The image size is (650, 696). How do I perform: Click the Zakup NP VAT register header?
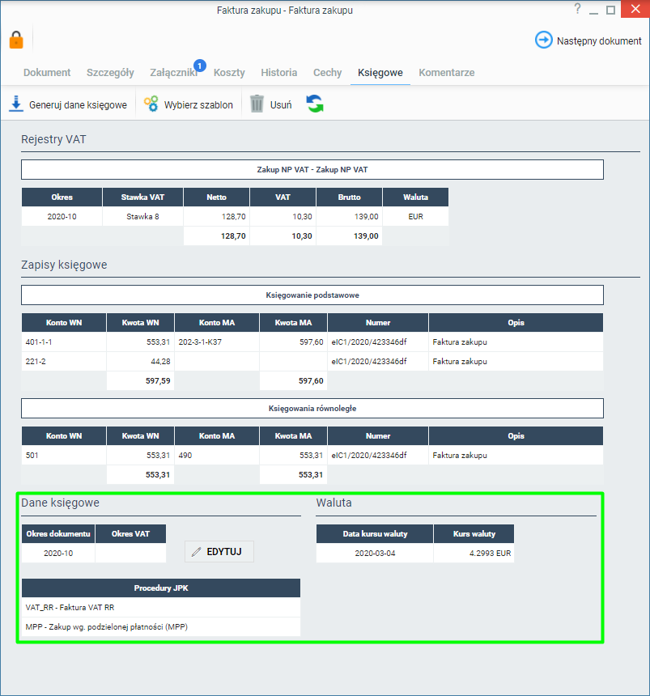point(312,170)
